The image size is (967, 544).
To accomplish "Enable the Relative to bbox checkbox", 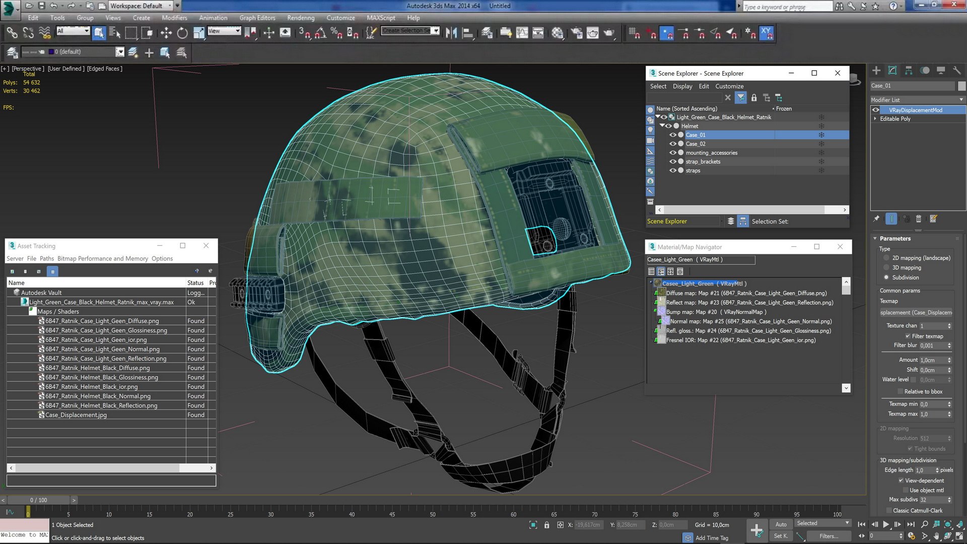I will click(x=901, y=391).
